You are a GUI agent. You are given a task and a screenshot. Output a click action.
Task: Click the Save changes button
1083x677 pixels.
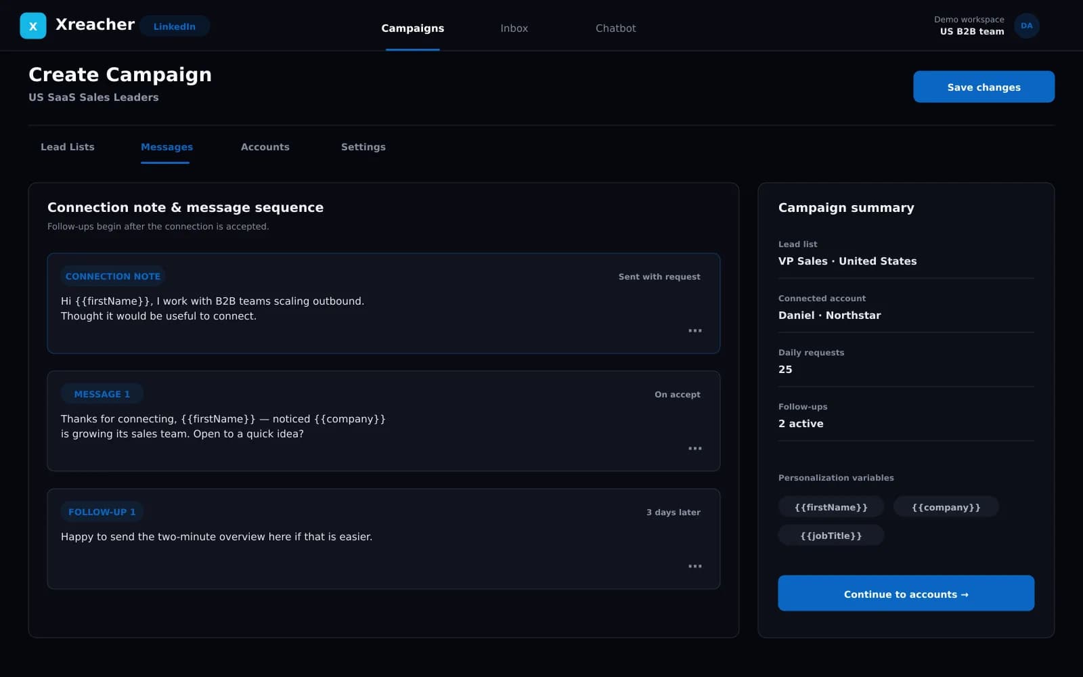coord(983,87)
